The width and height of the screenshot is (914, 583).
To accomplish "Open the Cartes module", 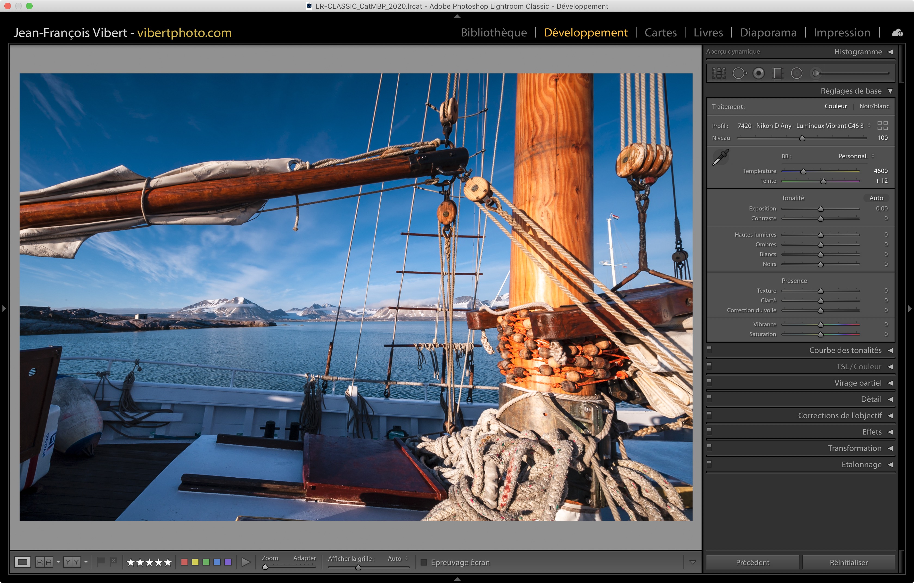I will coord(660,33).
